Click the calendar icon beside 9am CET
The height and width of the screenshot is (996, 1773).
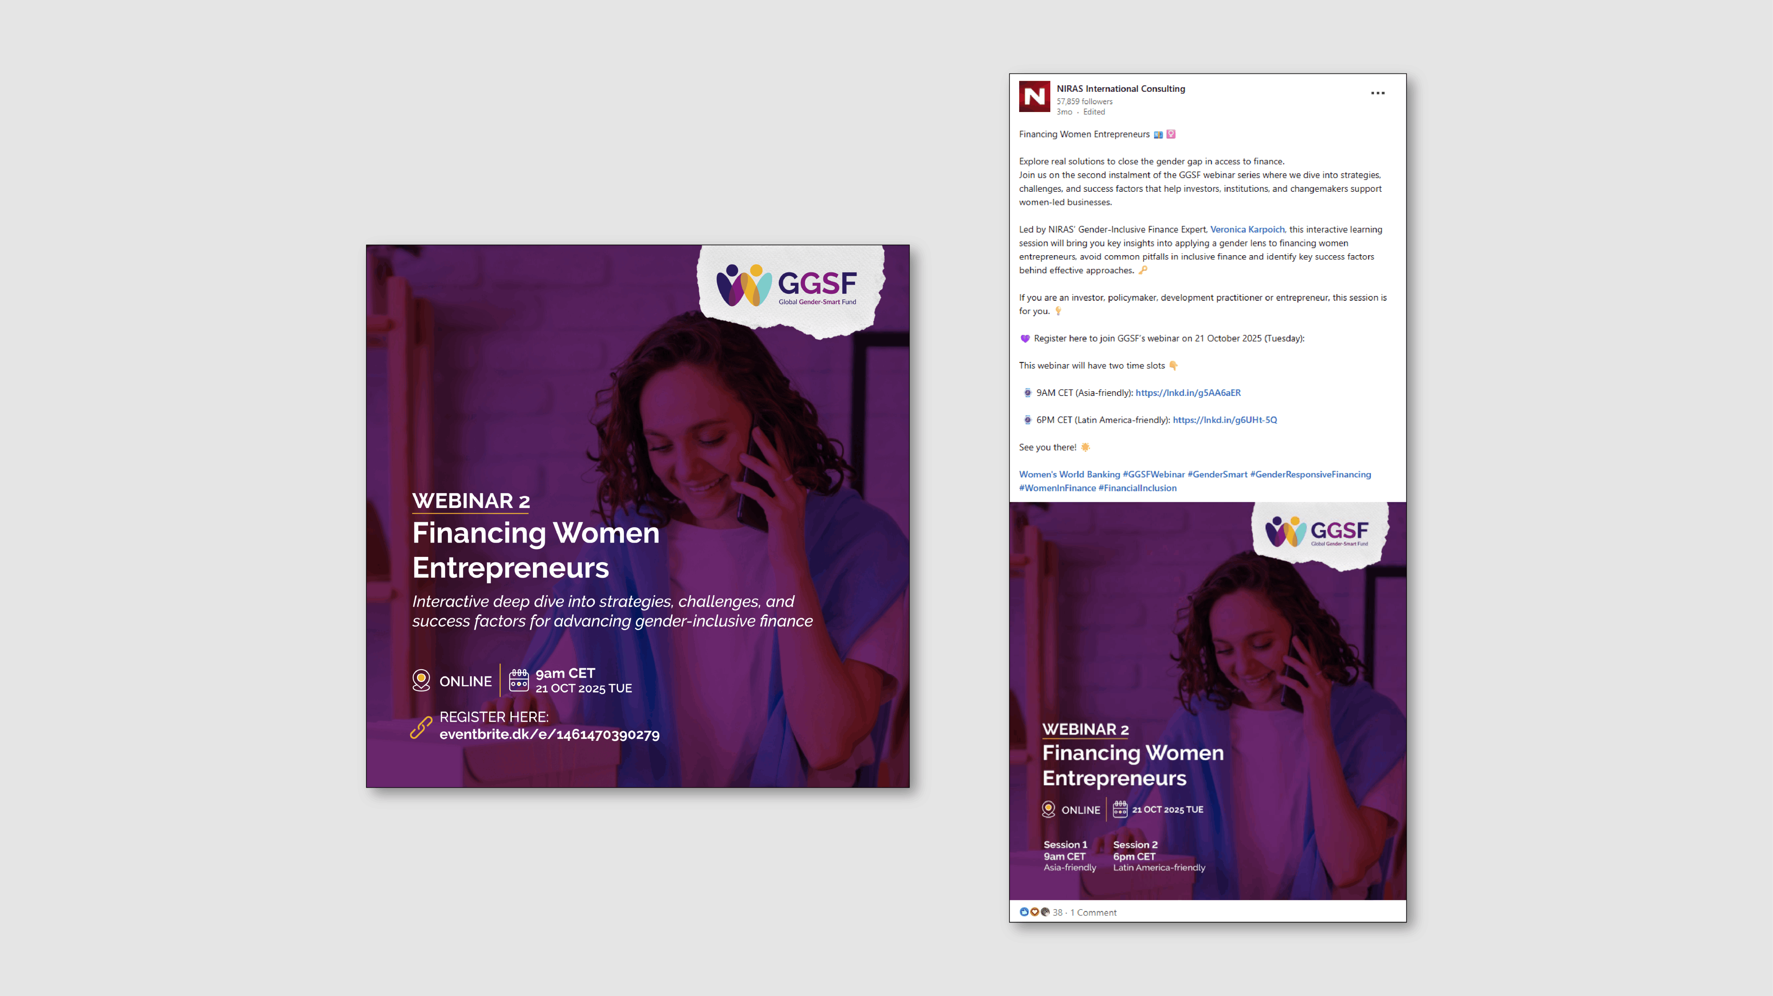click(x=518, y=680)
